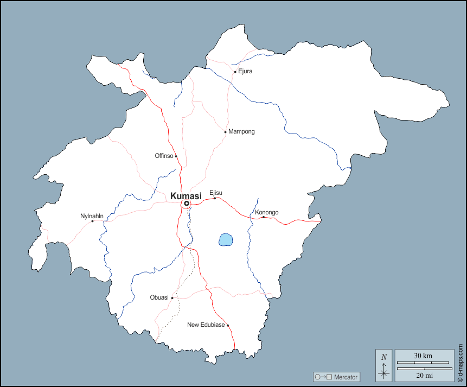The height and width of the screenshot is (387, 467).
Task: Click the blue lake southeast of Kumasi
Action: click(x=226, y=239)
